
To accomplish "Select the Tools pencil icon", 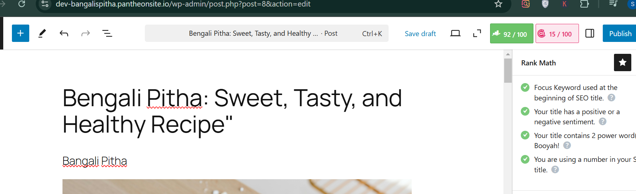I will point(42,34).
